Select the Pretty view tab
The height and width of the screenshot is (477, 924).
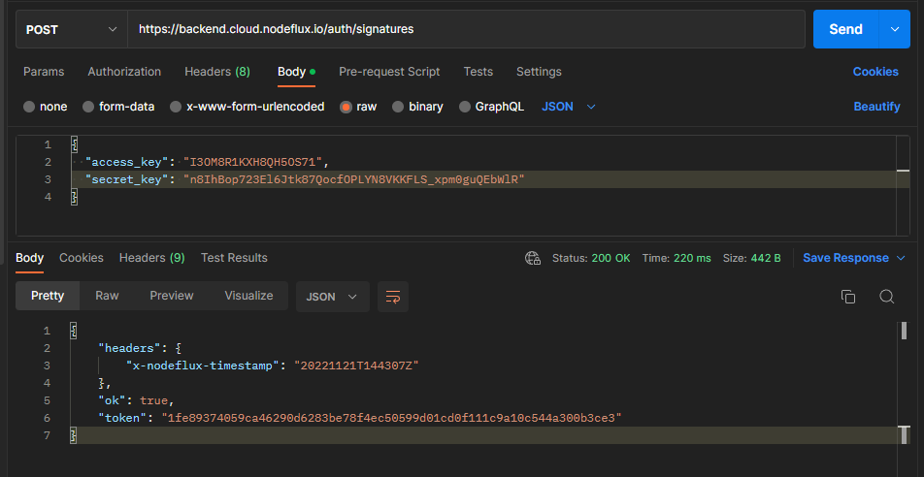[48, 296]
